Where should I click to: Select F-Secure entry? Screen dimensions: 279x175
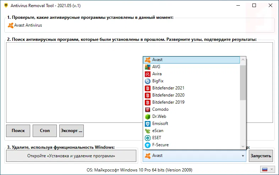pos(191,145)
